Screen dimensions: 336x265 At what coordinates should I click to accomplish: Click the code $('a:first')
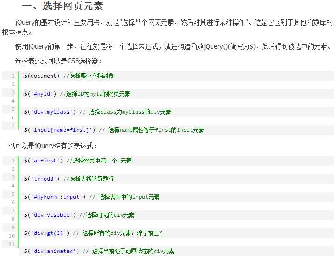coord(43,161)
